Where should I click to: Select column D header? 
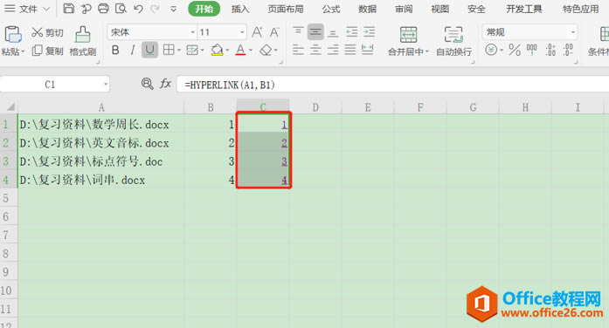(315, 107)
